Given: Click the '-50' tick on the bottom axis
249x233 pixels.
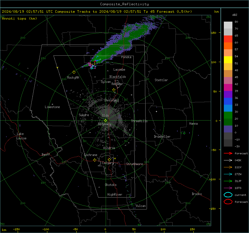Looking at the screenshot, I should click(x=75, y=229).
